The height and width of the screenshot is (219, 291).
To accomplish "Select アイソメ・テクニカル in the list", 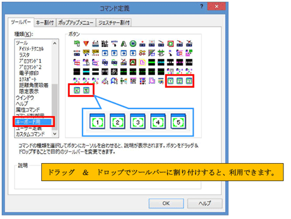I will click(x=31, y=49).
